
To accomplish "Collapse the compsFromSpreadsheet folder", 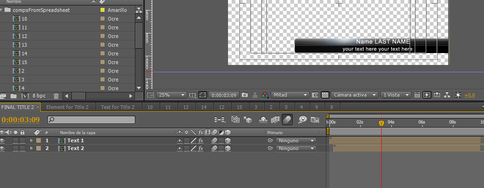I will 1,10.
